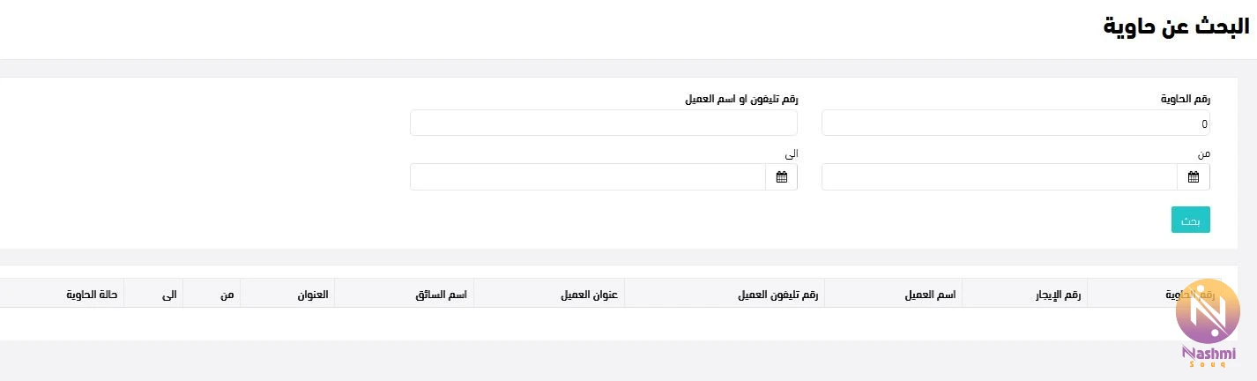Open the calendar icon for the من date field
Viewport: 1257px width, 381px height.
pos(1194,176)
